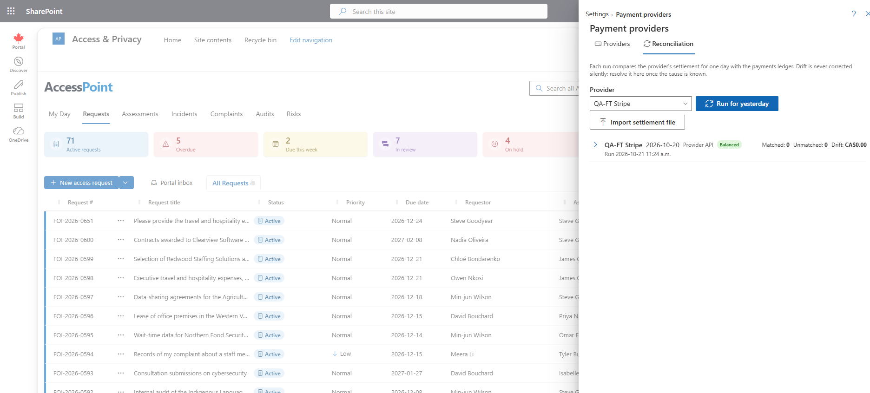
Task: Open Discover in the left rail
Action: pyautogui.click(x=19, y=65)
